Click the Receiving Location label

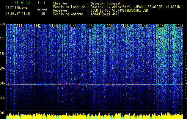[x=69, y=7]
